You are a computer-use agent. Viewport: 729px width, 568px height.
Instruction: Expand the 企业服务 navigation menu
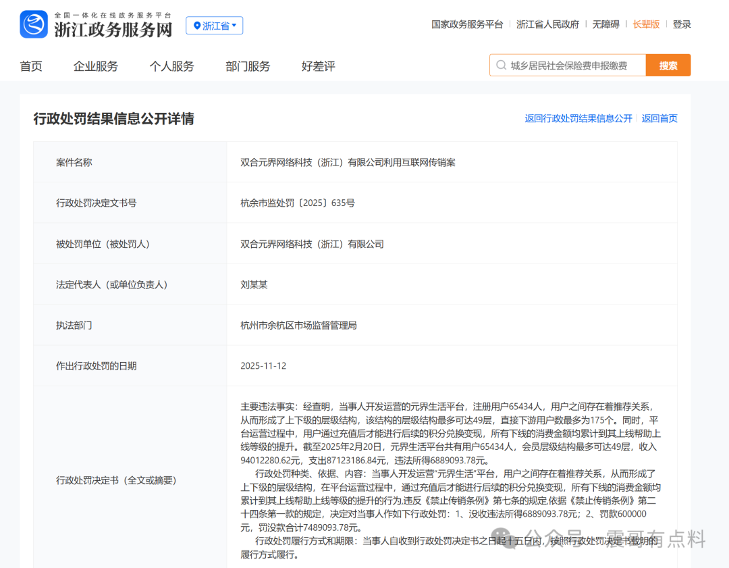[95, 66]
